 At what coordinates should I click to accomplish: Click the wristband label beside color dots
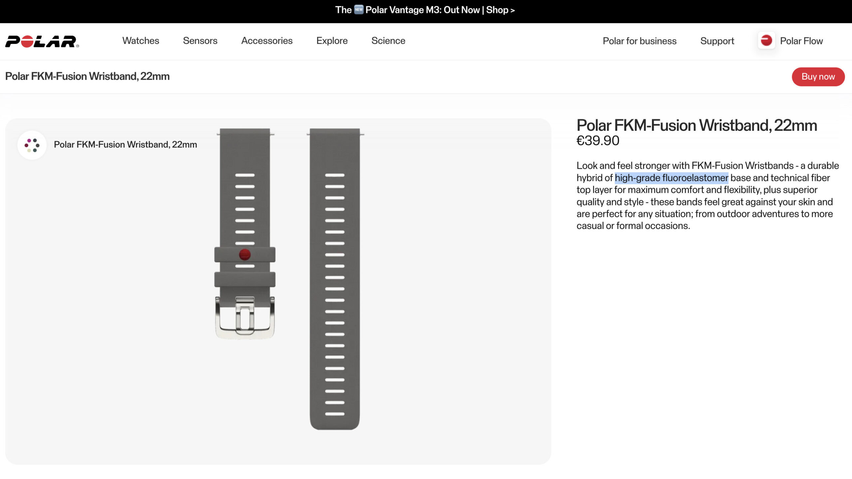(x=125, y=144)
